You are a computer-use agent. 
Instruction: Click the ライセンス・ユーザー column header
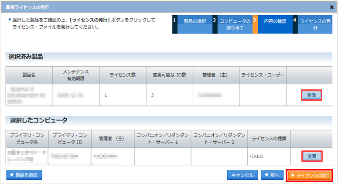click(x=263, y=75)
